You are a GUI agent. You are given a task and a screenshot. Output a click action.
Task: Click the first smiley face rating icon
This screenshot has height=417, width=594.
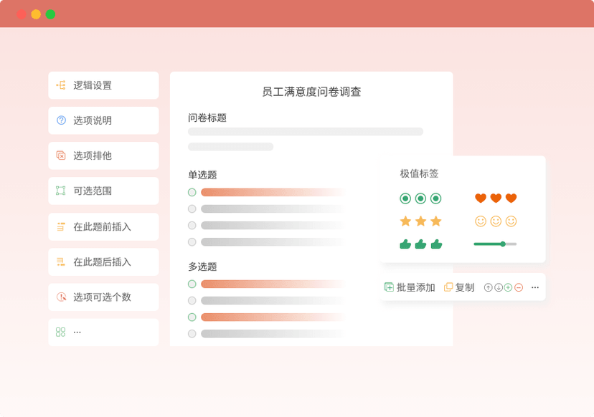pyautogui.click(x=481, y=221)
